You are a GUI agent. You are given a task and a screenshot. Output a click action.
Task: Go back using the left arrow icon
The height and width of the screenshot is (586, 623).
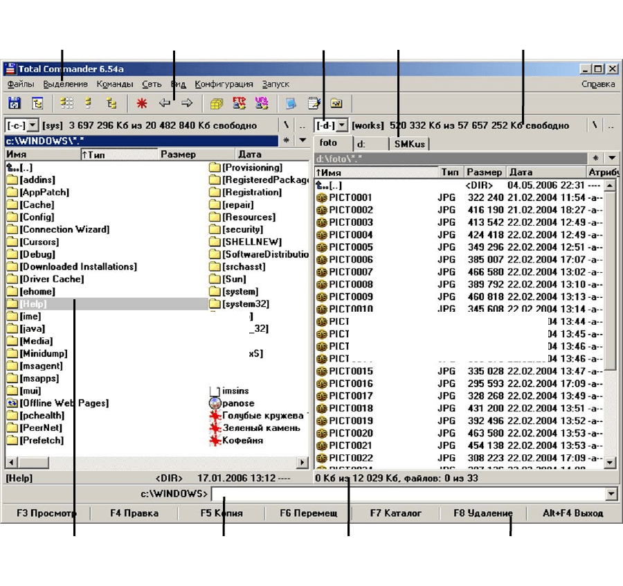(165, 103)
